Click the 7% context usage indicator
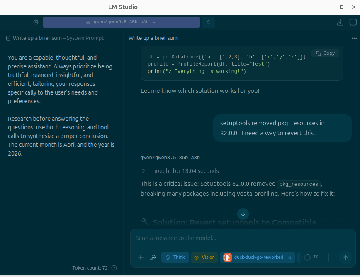 (311, 258)
